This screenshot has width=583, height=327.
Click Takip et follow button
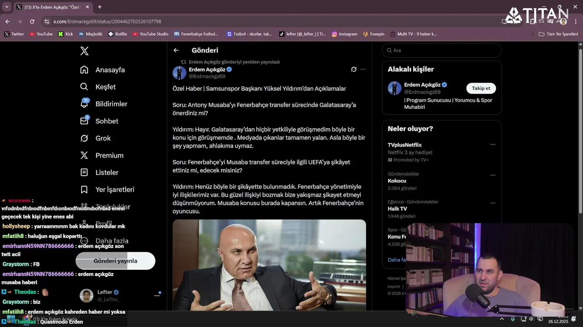(x=481, y=88)
